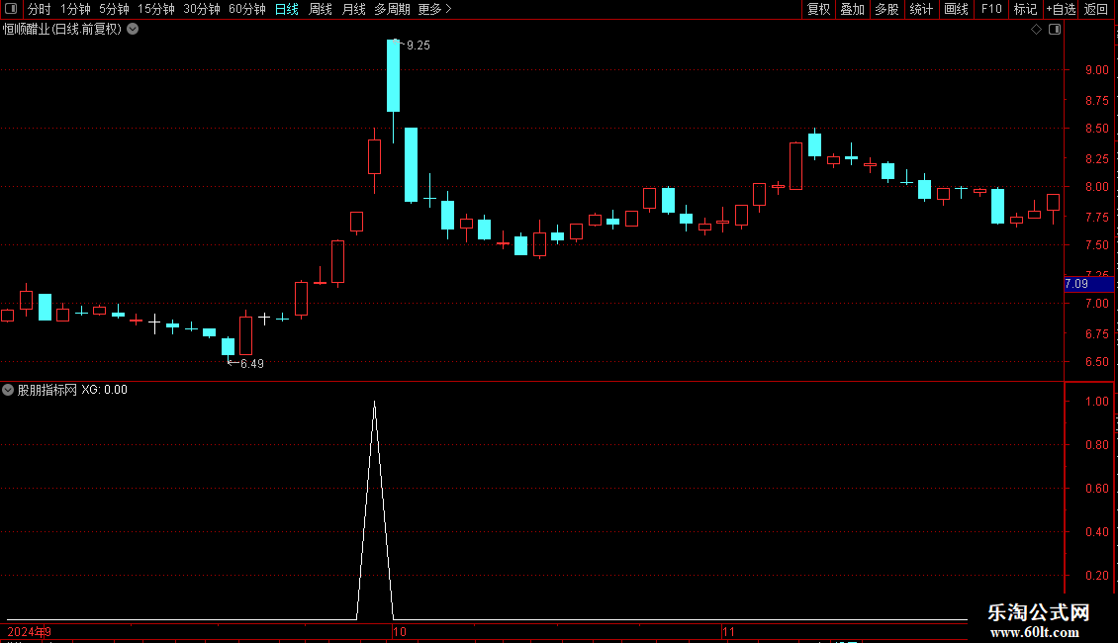1118x643 pixels.
Task: Activate the 画线 drawing tool
Action: pyautogui.click(x=956, y=9)
